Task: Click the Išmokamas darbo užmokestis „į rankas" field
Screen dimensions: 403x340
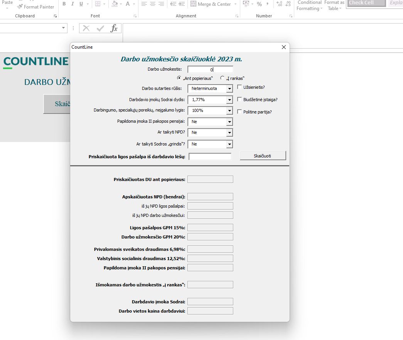Action: [x=210, y=284]
